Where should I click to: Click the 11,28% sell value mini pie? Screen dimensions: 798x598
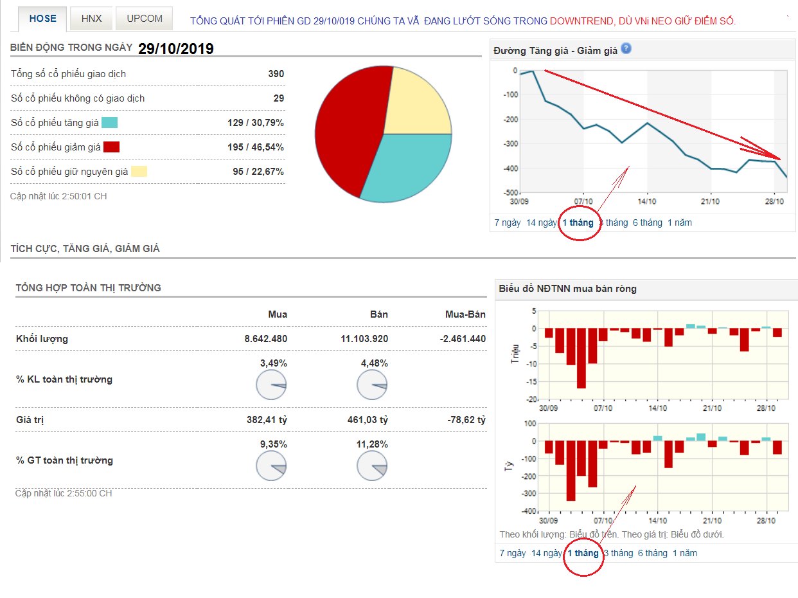click(372, 466)
